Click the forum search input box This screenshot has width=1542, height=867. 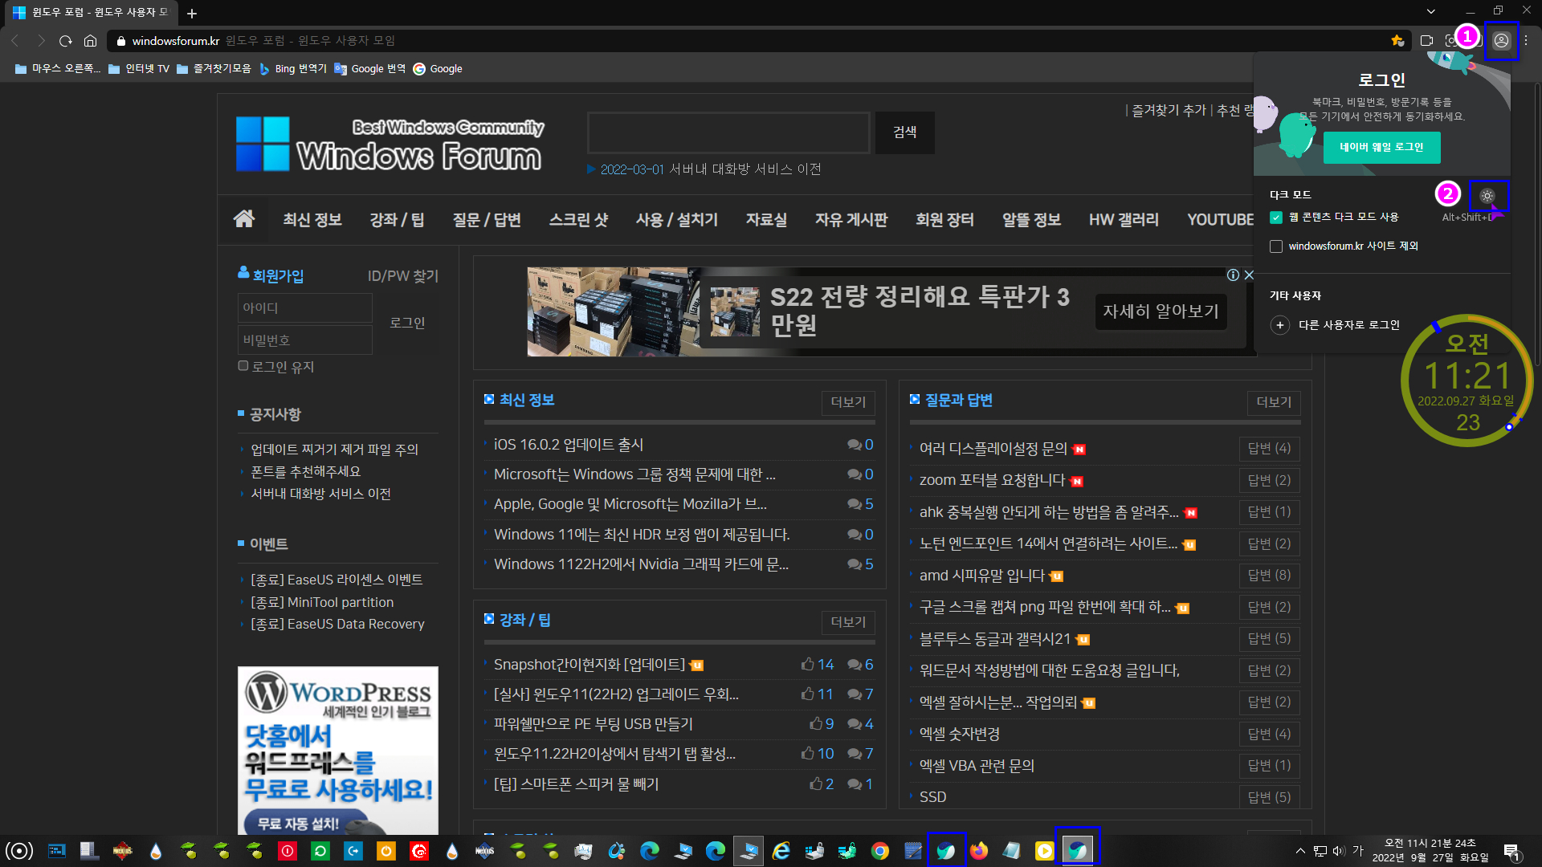coord(729,132)
